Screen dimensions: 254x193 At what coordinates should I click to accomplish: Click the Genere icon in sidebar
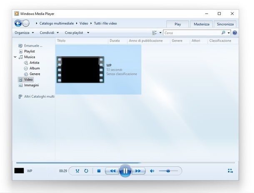click(26, 74)
